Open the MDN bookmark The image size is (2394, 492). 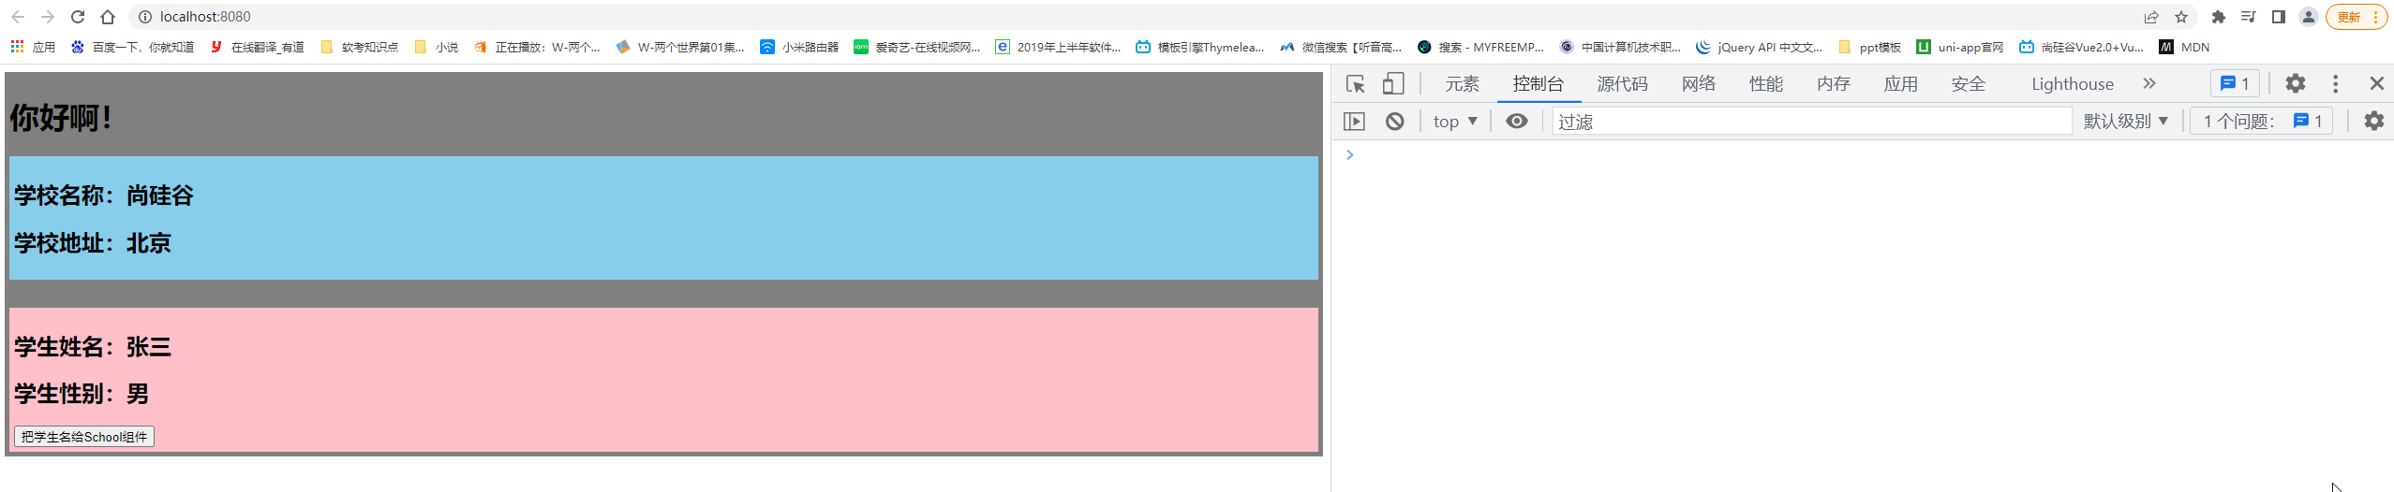[2184, 47]
